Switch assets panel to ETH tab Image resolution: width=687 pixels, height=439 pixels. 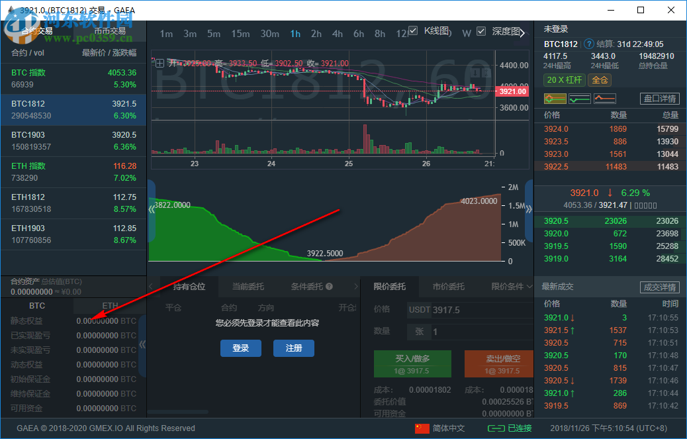[x=110, y=306]
